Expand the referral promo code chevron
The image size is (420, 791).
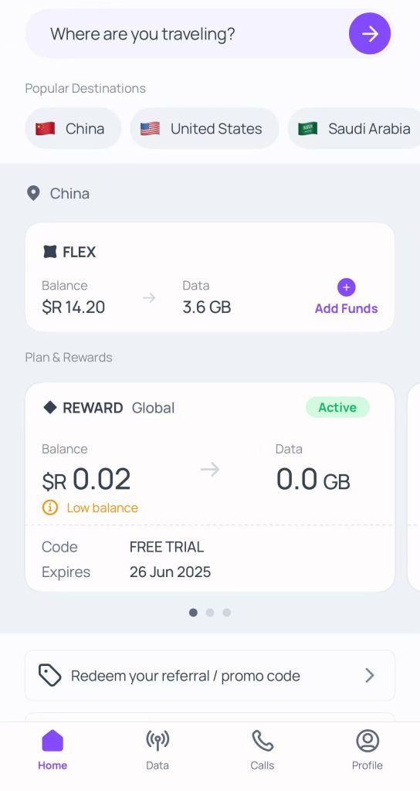point(370,675)
